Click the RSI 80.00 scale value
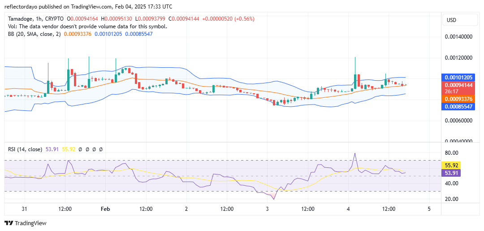This screenshot has height=231, width=484. 451,153
